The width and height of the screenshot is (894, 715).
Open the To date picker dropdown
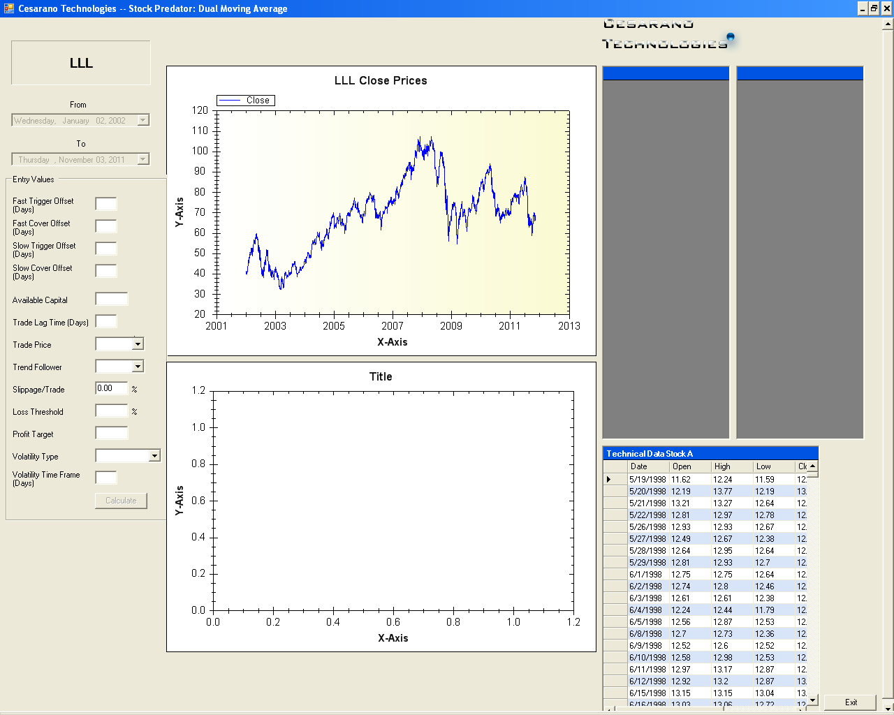[142, 160]
